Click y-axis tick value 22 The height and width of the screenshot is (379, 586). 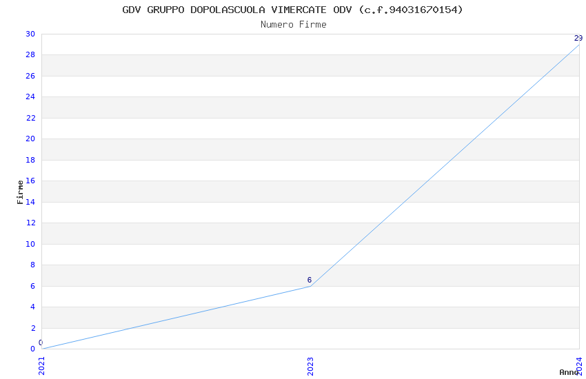pos(30,118)
